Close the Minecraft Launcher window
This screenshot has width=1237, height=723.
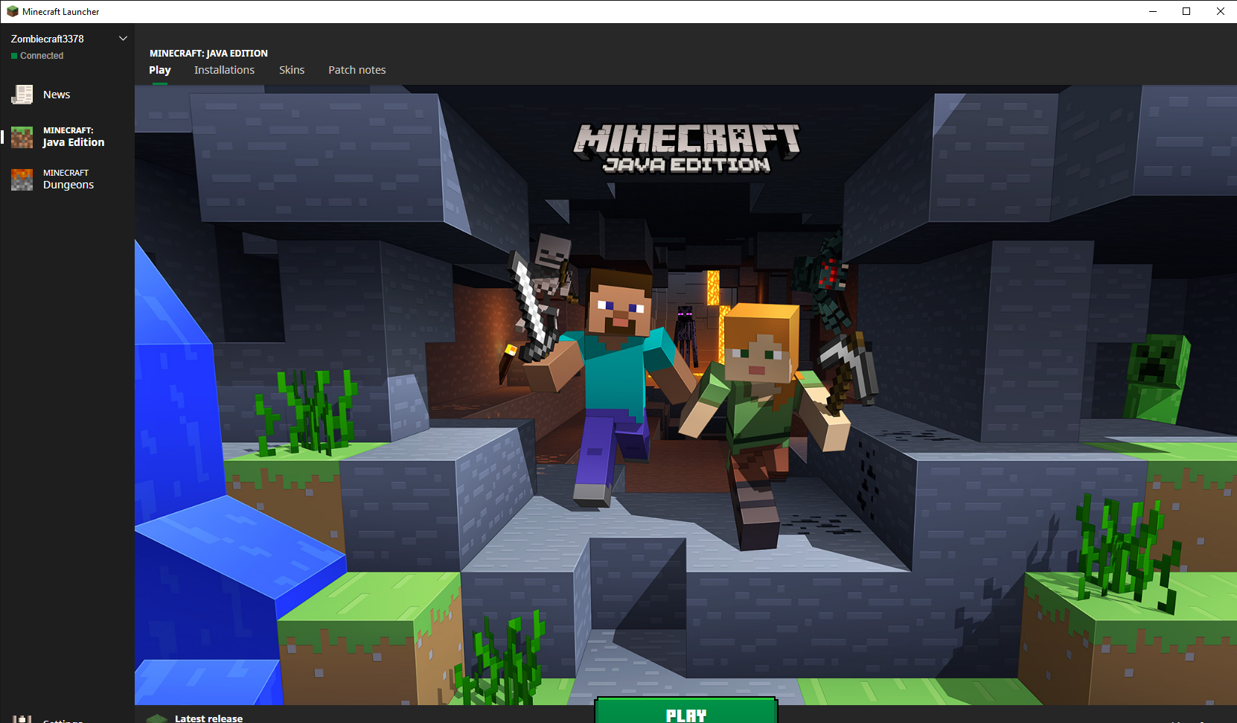tap(1221, 11)
